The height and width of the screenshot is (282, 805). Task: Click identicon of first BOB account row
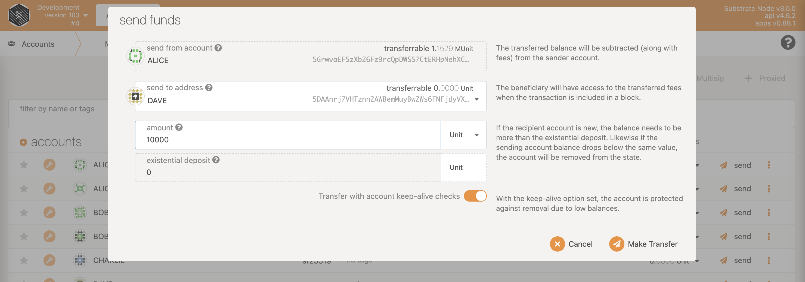point(80,212)
